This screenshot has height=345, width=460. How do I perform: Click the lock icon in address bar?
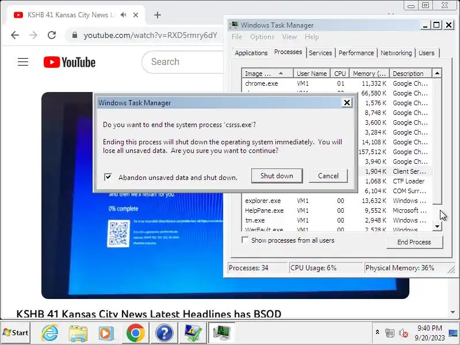[75, 35]
